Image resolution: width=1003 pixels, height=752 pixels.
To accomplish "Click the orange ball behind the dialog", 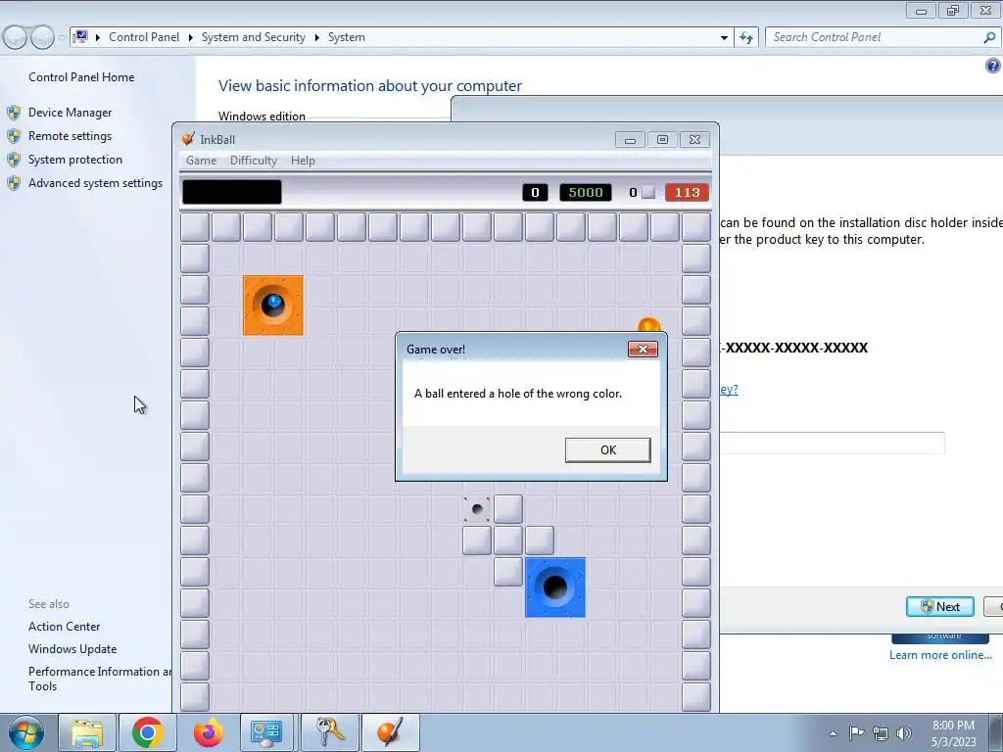I will [648, 325].
